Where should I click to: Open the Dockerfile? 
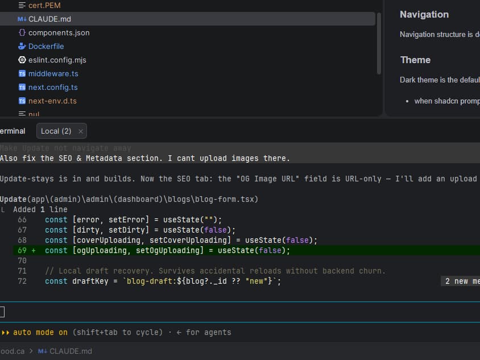46,46
